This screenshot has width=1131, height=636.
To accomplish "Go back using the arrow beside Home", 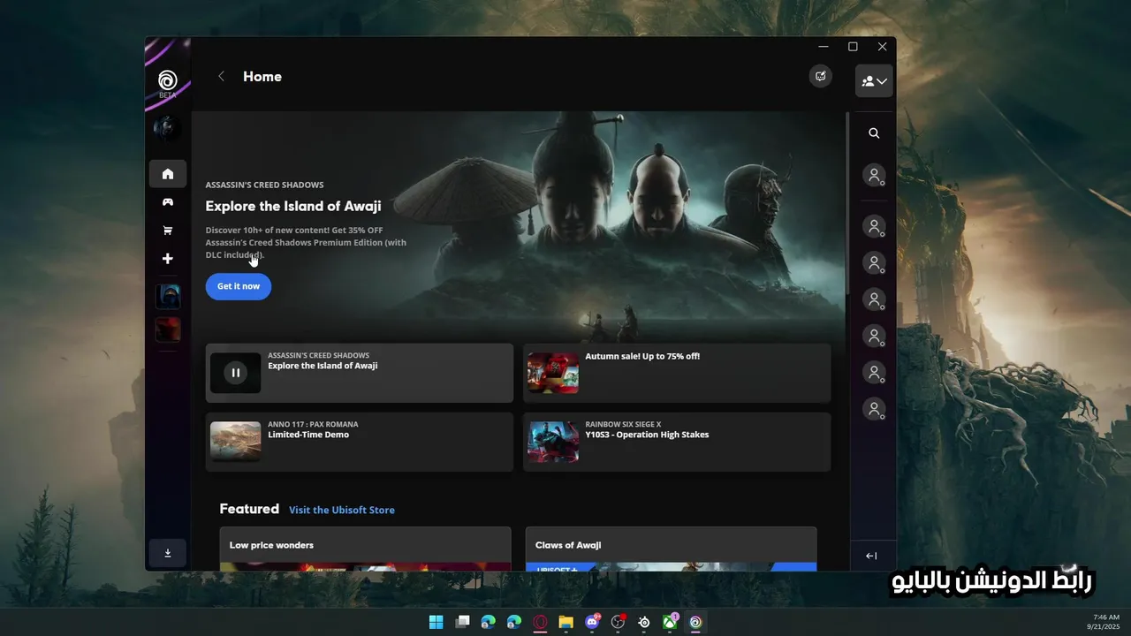I will [221, 77].
